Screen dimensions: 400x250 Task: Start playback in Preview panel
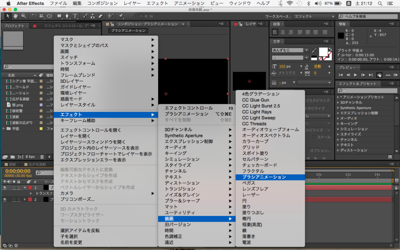pyautogui.click(x=355, y=75)
